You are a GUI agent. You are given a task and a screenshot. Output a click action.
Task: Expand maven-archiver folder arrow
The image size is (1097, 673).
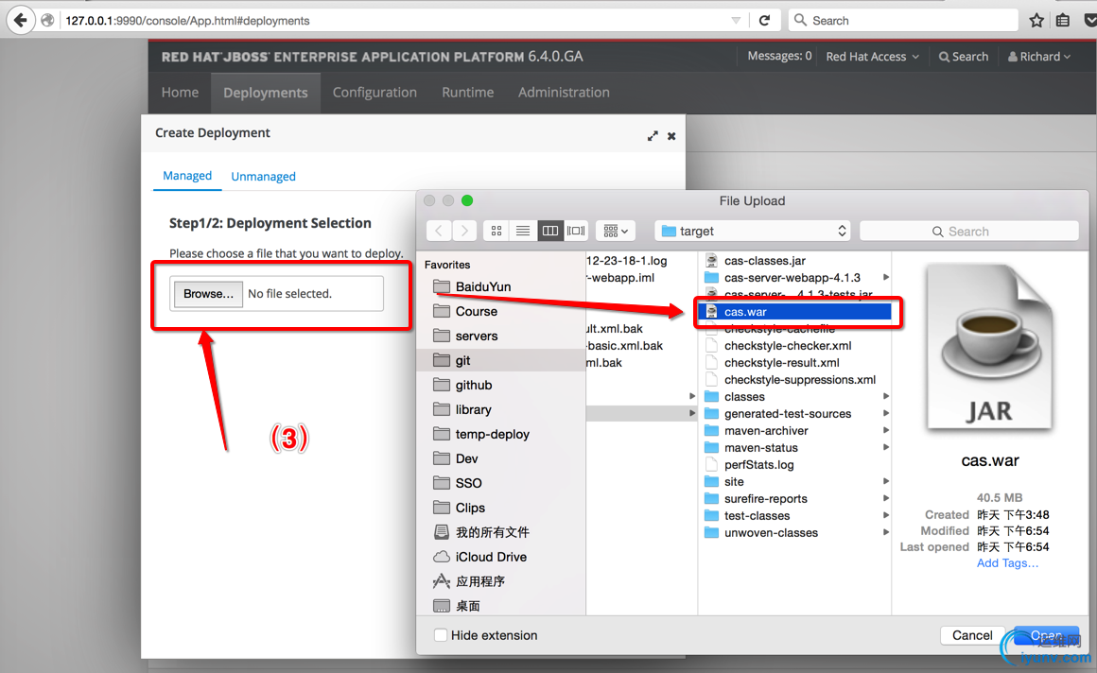point(886,430)
